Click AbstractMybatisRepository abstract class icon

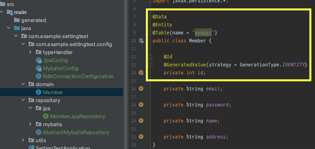pyautogui.click(x=39, y=132)
